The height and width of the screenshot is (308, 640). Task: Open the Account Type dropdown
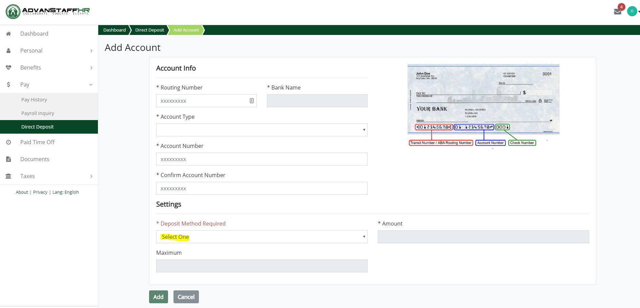262,130
